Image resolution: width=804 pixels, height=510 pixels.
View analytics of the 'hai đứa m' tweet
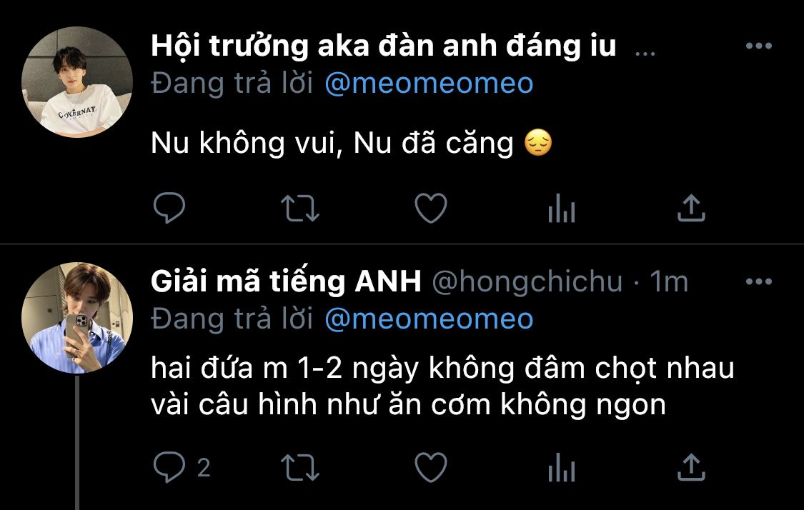(562, 468)
